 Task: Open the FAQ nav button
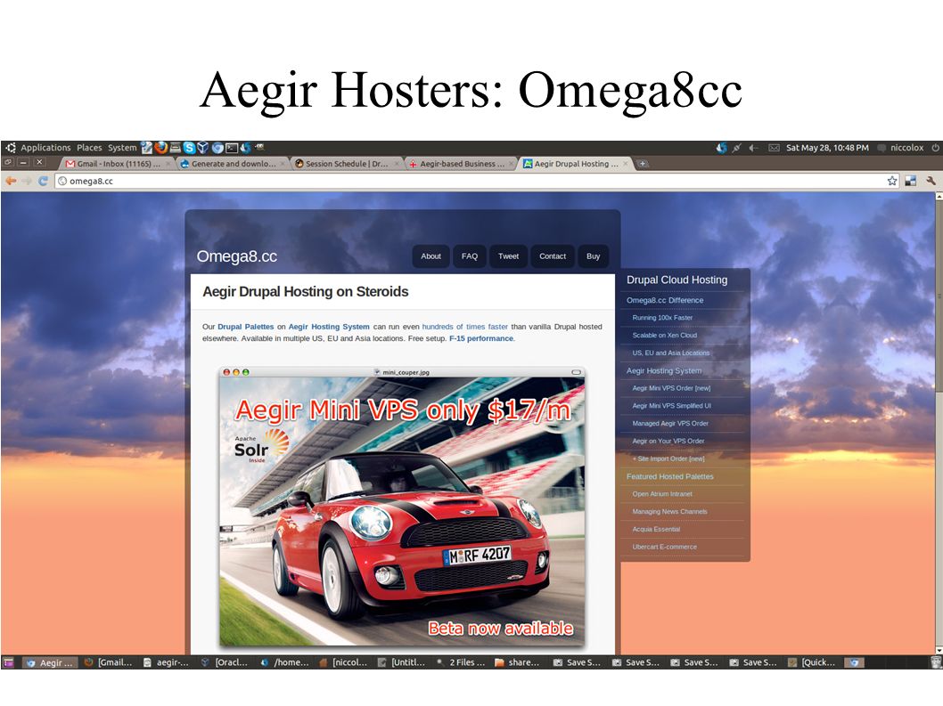(x=469, y=256)
